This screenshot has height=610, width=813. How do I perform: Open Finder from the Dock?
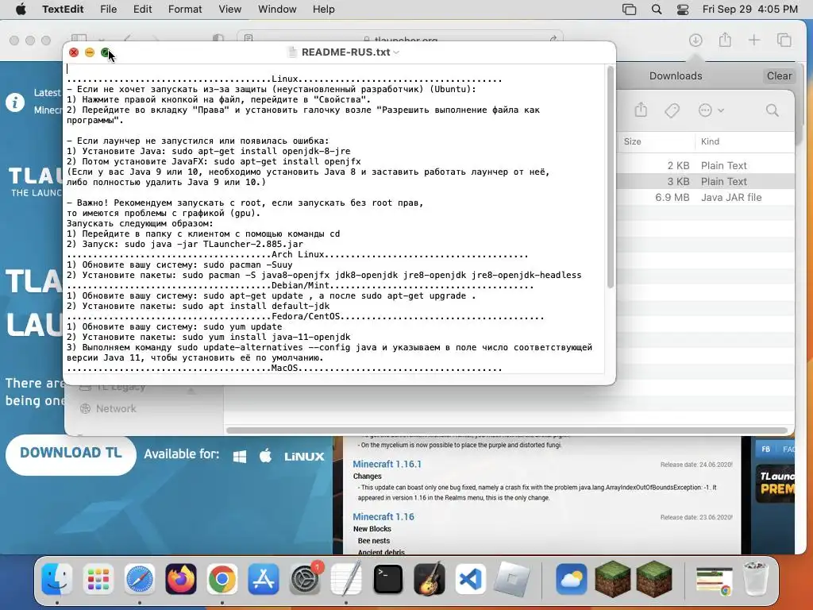click(x=56, y=579)
